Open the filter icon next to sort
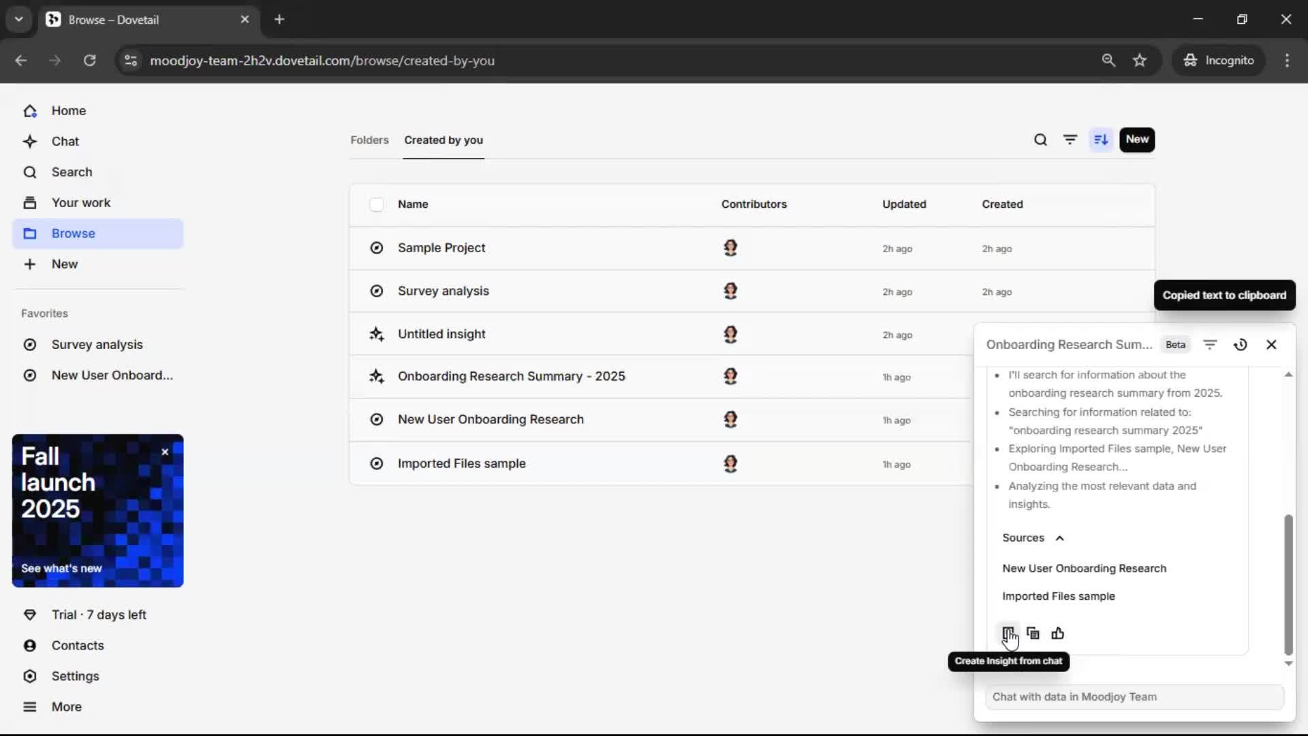 pyautogui.click(x=1070, y=140)
